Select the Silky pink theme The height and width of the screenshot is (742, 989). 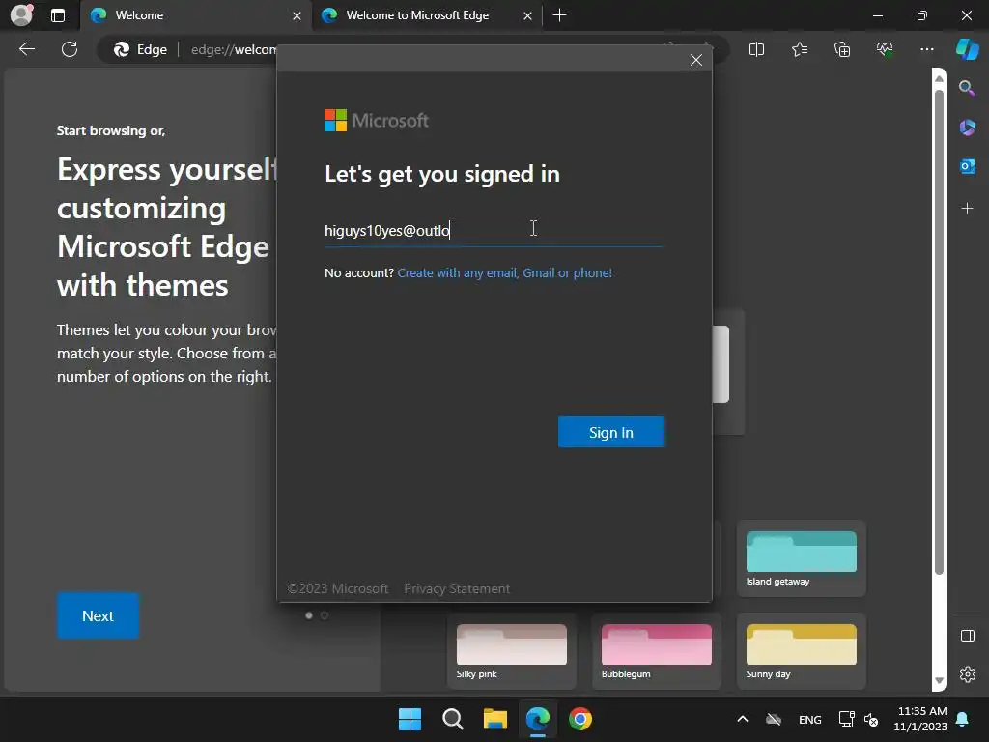pos(512,651)
